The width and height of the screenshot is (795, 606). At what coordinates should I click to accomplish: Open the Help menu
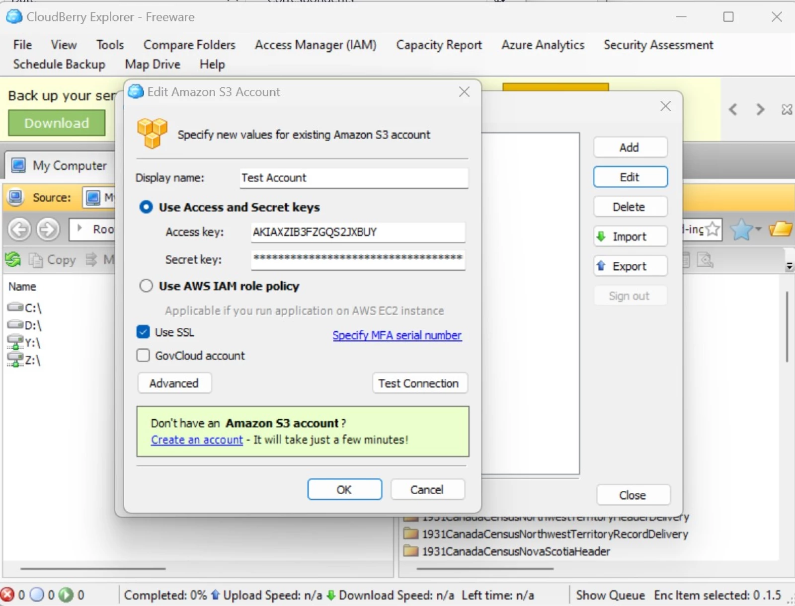[212, 64]
